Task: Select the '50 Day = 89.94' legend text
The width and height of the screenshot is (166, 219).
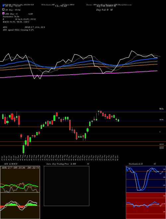Action: click(x=13, y=10)
